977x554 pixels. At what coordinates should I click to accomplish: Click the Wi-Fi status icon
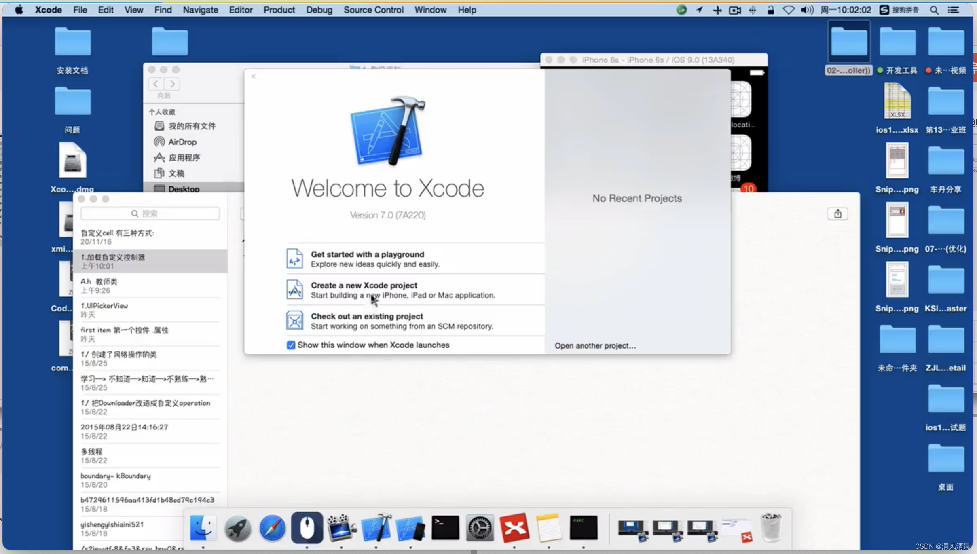click(x=788, y=10)
